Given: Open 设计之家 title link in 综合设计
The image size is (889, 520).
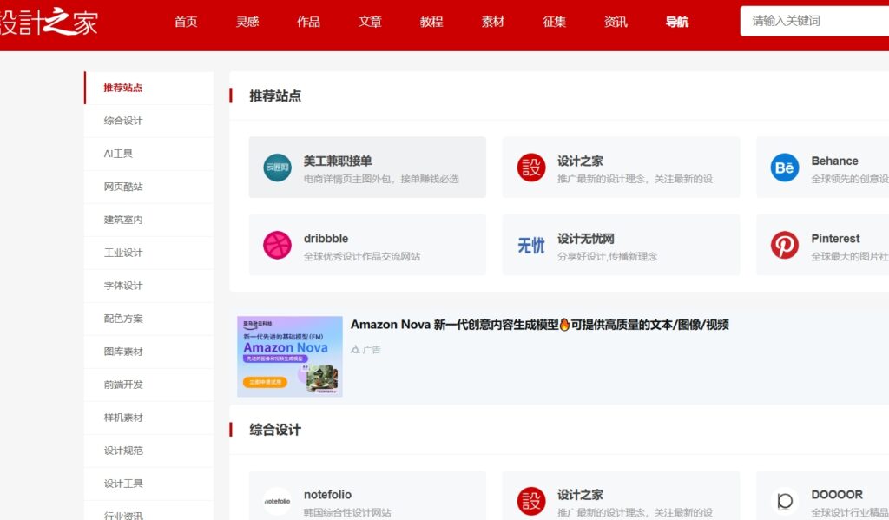Looking at the screenshot, I should point(580,495).
